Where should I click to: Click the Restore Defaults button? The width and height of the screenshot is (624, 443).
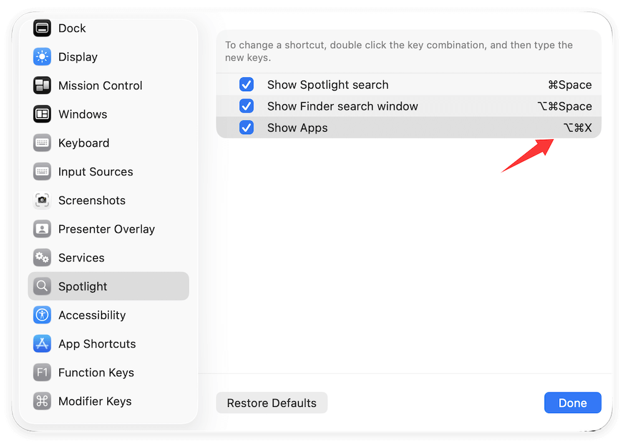[x=271, y=402]
